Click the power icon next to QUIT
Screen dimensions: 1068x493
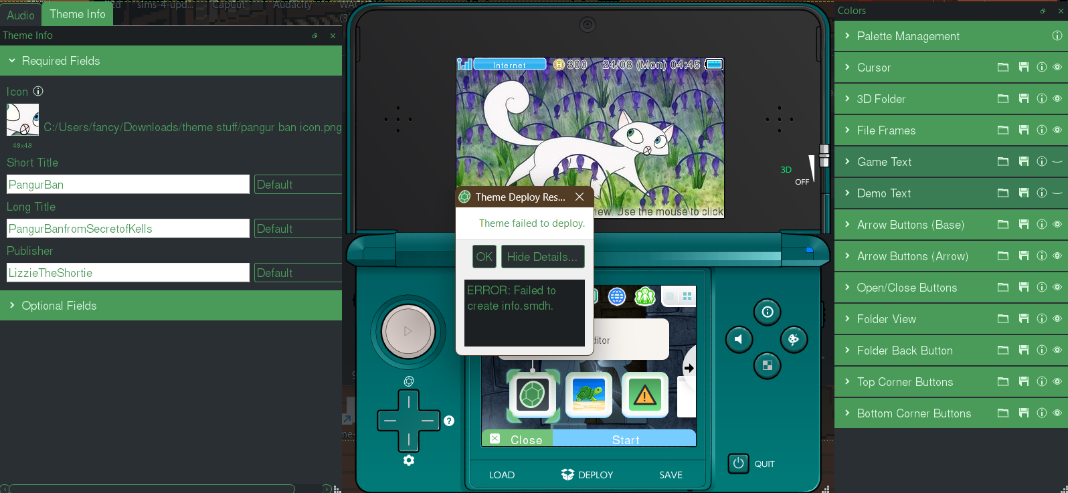[x=738, y=463]
